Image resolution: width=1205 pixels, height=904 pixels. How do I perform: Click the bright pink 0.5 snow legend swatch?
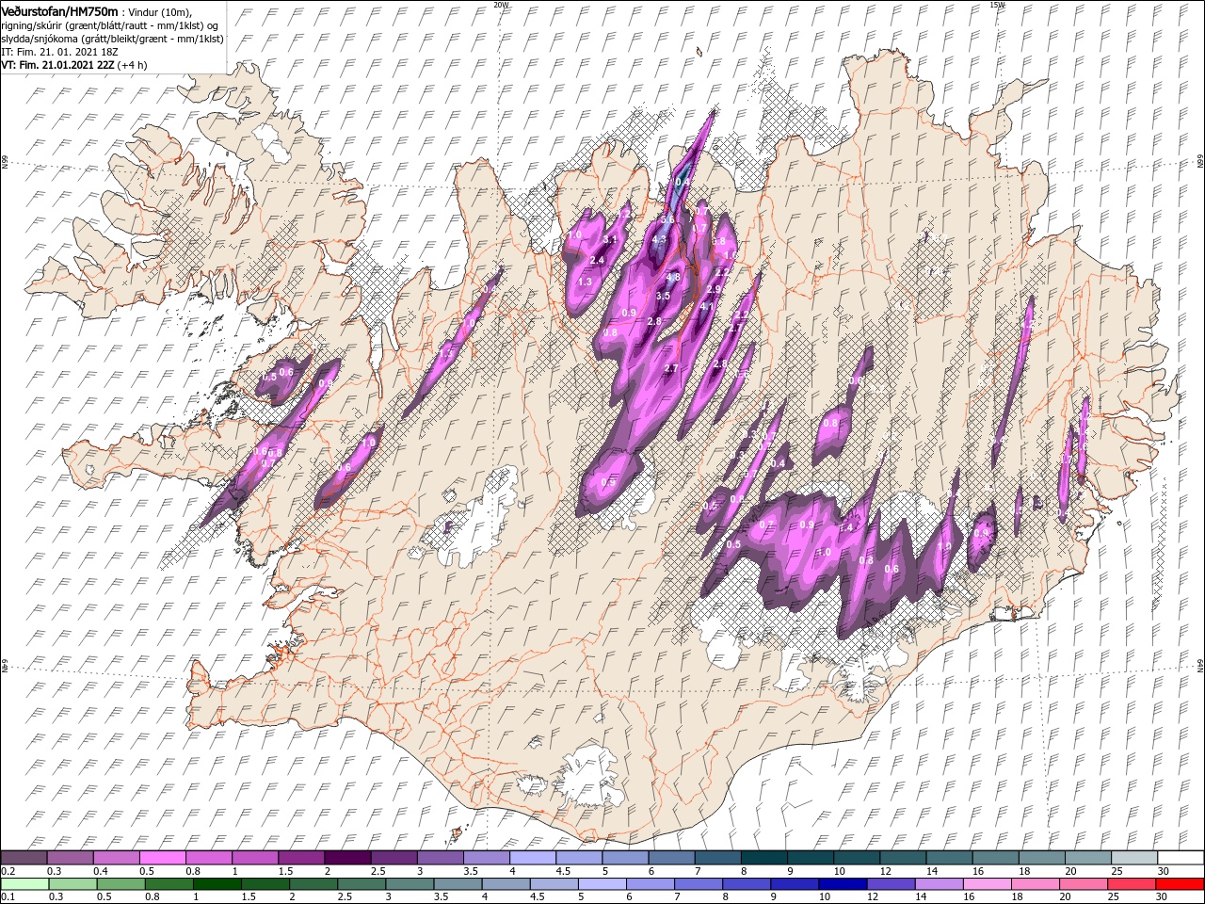click(162, 858)
